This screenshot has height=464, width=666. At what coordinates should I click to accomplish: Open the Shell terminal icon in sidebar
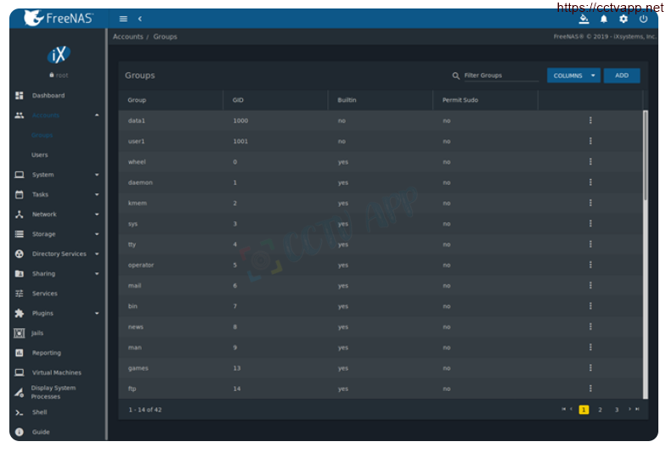(20, 412)
